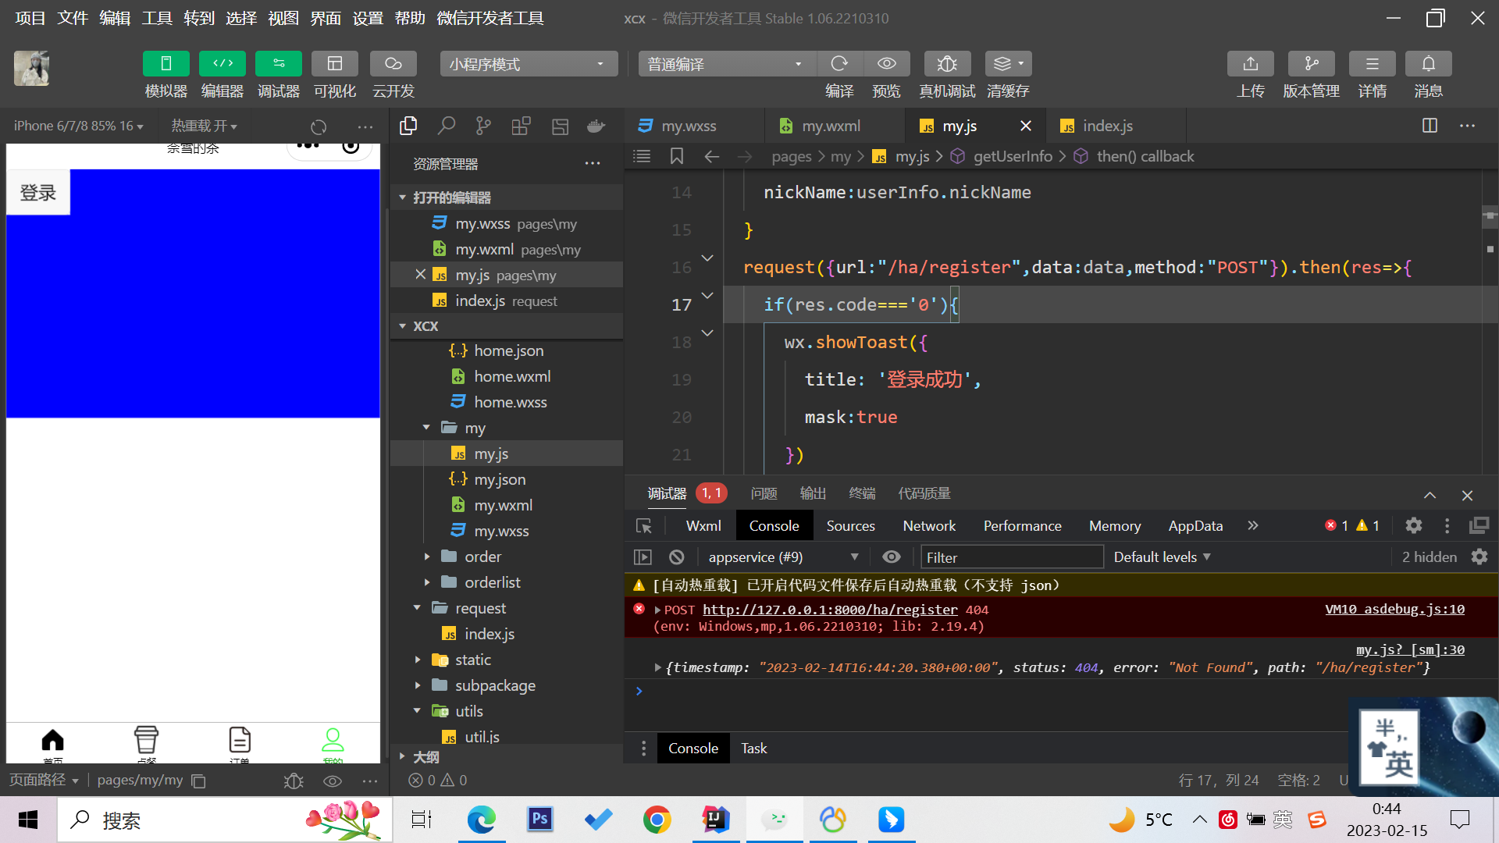Screen dimensions: 1499x843
Task: Expand the order folder
Action: (482, 557)
